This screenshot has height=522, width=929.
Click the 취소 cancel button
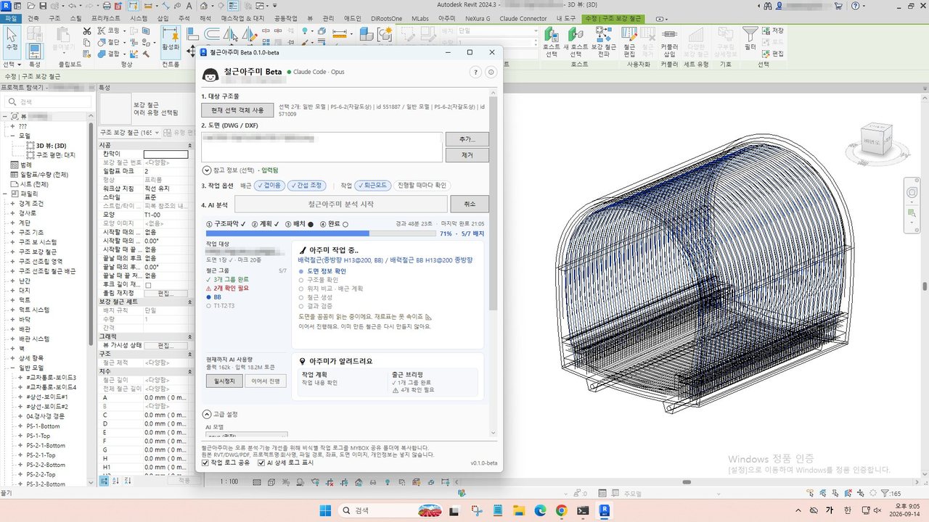pyautogui.click(x=470, y=204)
